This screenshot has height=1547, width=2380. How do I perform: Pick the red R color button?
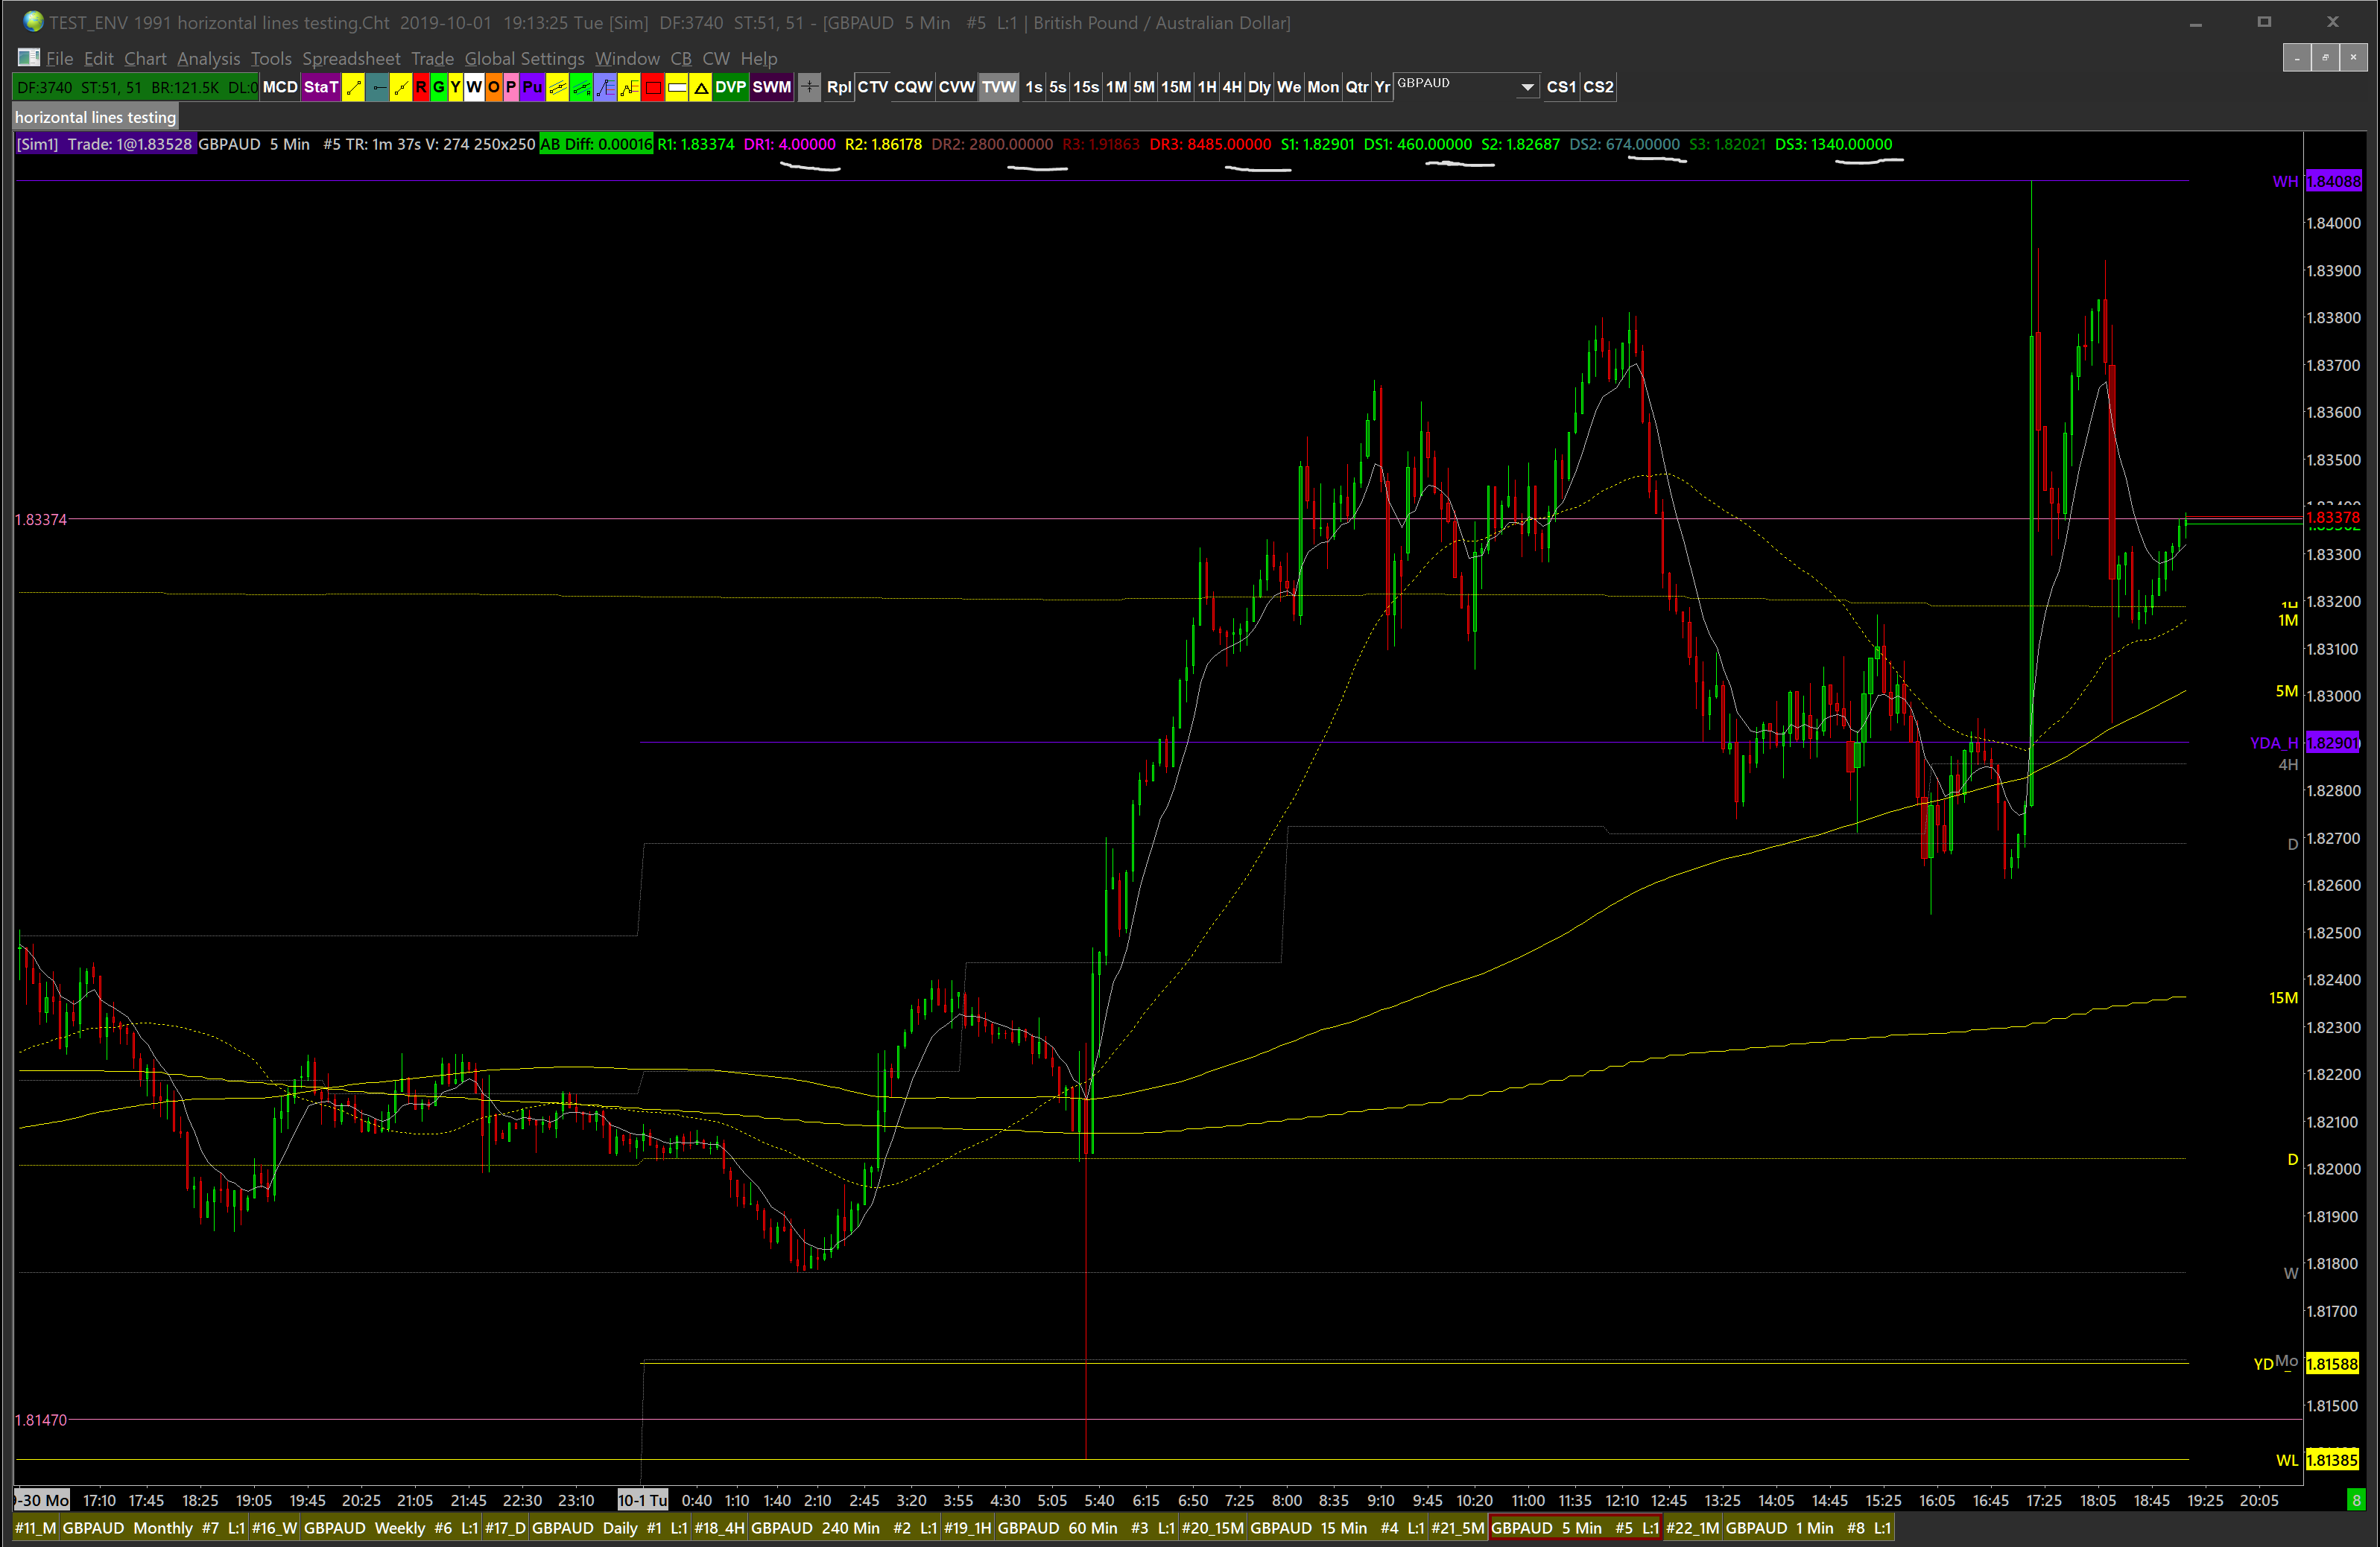click(421, 88)
